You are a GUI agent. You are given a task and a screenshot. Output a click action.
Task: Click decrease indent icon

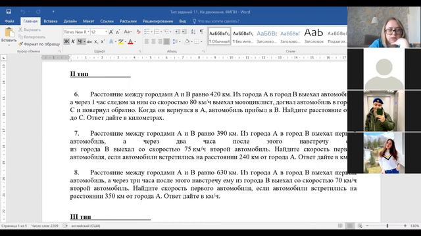coord(177,32)
